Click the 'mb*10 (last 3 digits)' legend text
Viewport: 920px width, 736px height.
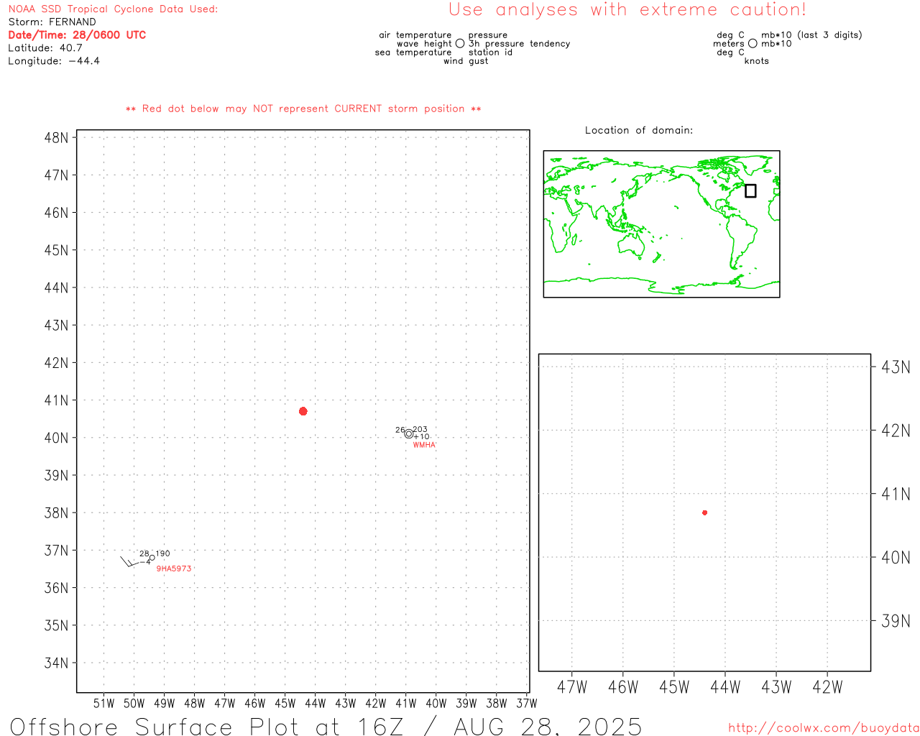click(x=811, y=35)
